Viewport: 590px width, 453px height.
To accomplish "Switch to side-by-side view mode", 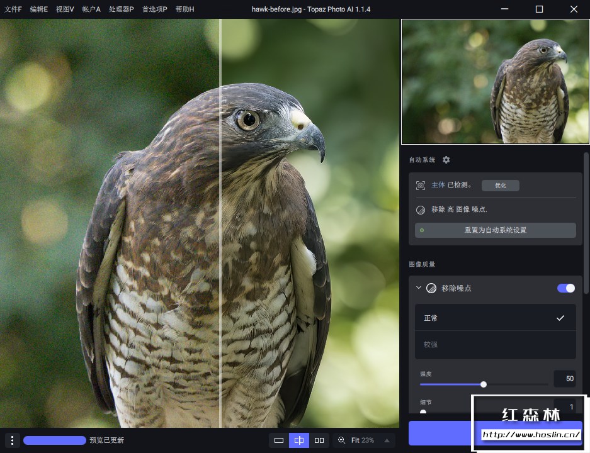I will point(319,440).
